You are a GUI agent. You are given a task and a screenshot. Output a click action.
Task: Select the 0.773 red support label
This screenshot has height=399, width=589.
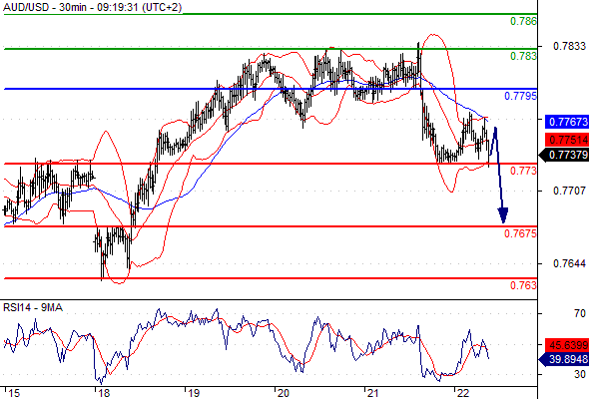click(x=523, y=172)
